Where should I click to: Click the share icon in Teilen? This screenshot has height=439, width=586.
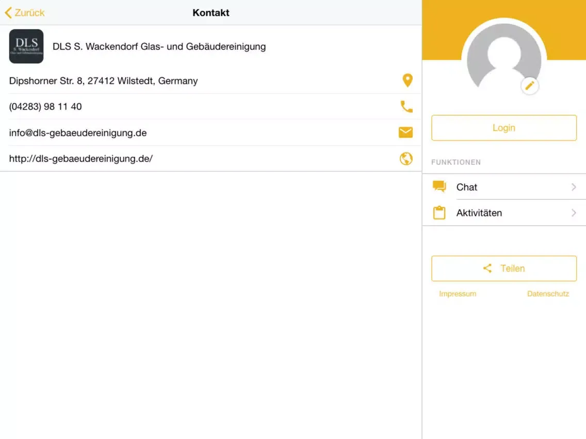[x=487, y=268]
